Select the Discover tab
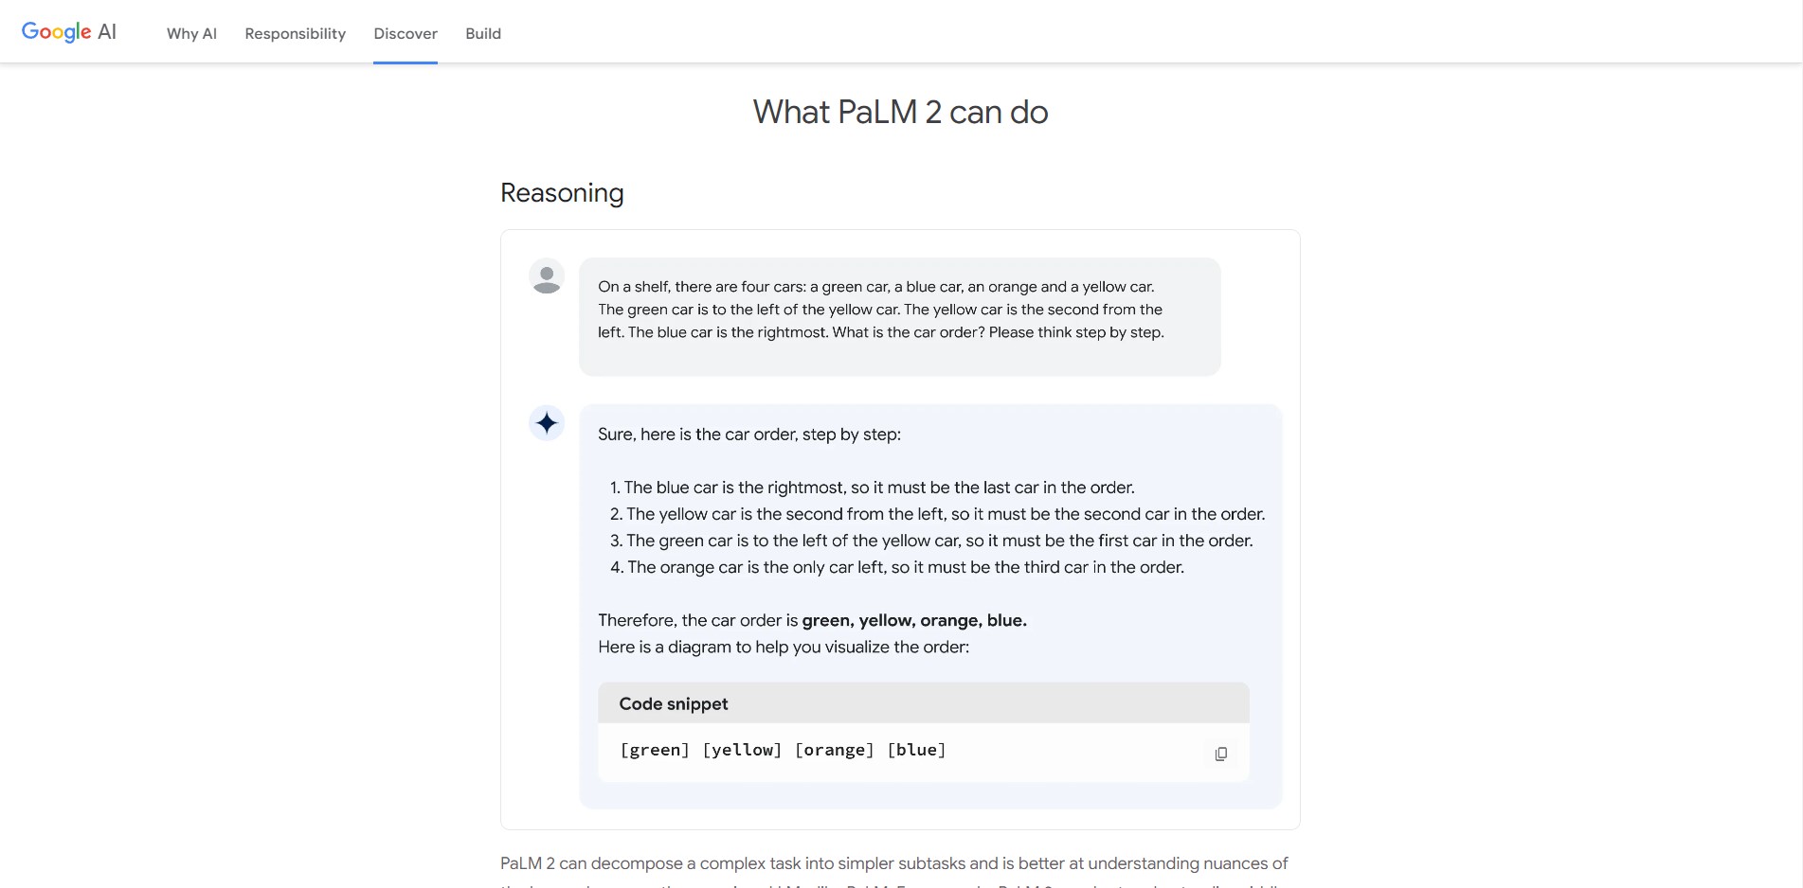 point(406,33)
